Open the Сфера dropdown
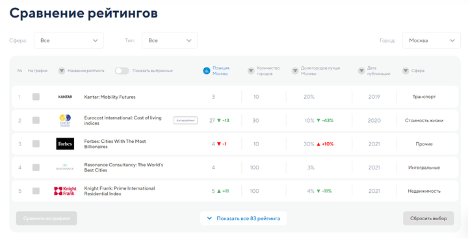The image size is (468, 239). tap(69, 40)
